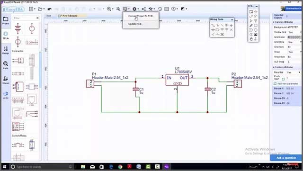Minimize the Wiring Tools floating panel
The height and width of the screenshot is (171, 303).
(x=232, y=20)
